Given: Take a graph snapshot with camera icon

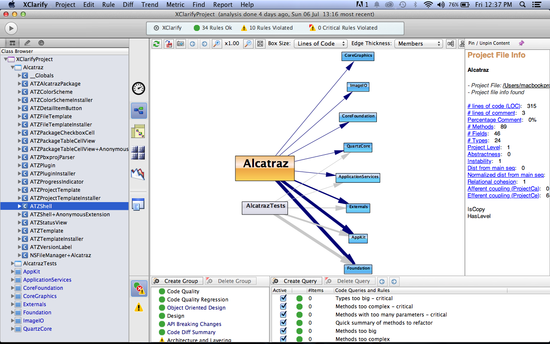Looking at the screenshot, I should point(180,43).
